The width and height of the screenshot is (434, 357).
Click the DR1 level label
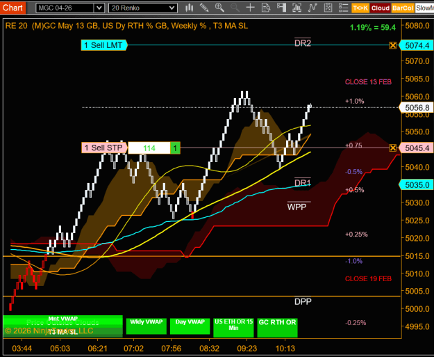303,183
